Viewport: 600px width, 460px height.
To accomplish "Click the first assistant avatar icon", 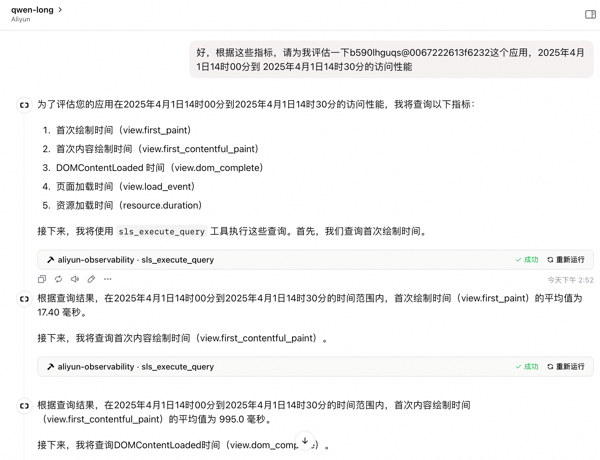I will point(24,105).
